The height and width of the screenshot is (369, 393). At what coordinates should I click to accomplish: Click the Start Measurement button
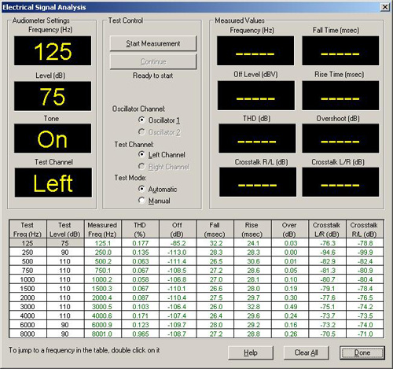click(153, 43)
